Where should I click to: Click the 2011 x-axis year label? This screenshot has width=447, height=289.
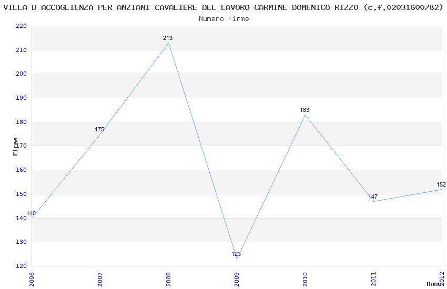[x=374, y=280]
